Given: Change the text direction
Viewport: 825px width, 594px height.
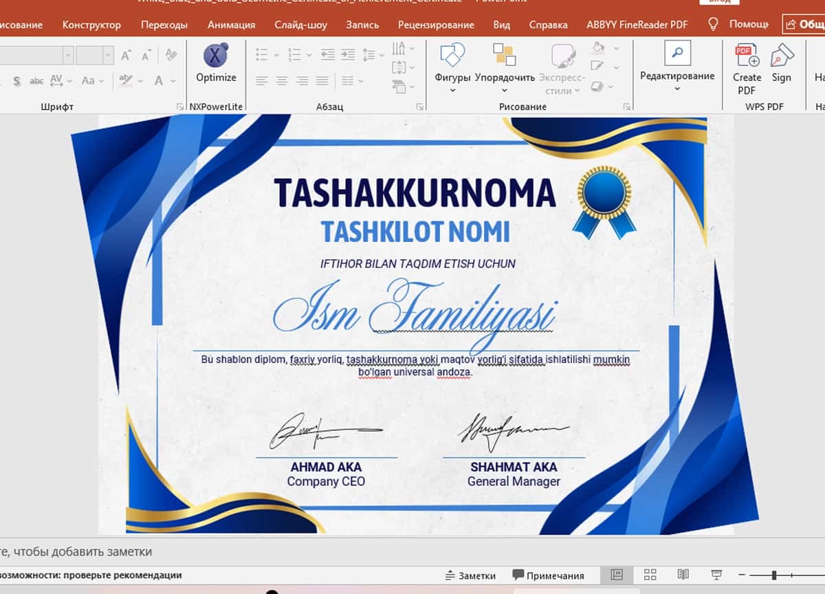Looking at the screenshot, I should point(403,49).
